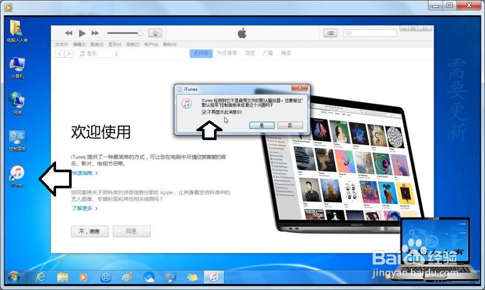Viewport: 485px width, 290px height.
Task: Expand the 音乐 media type dropdown
Action: point(98,53)
